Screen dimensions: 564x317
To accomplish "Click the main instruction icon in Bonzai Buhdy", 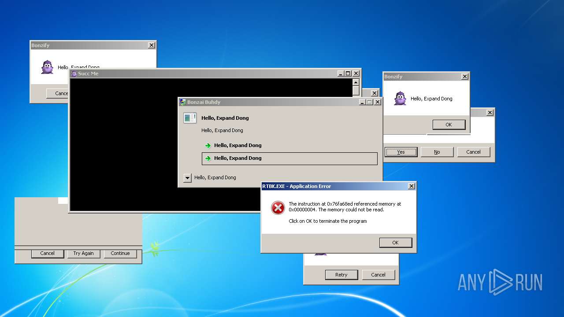I will pos(190,118).
